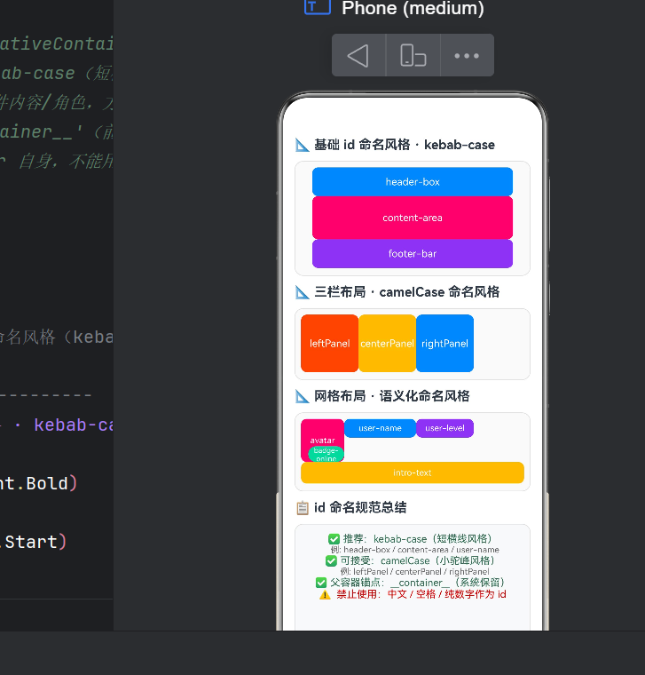Click the red text '禁止使用: 中文 / 空格 / 纯数字作为 id'

(421, 594)
